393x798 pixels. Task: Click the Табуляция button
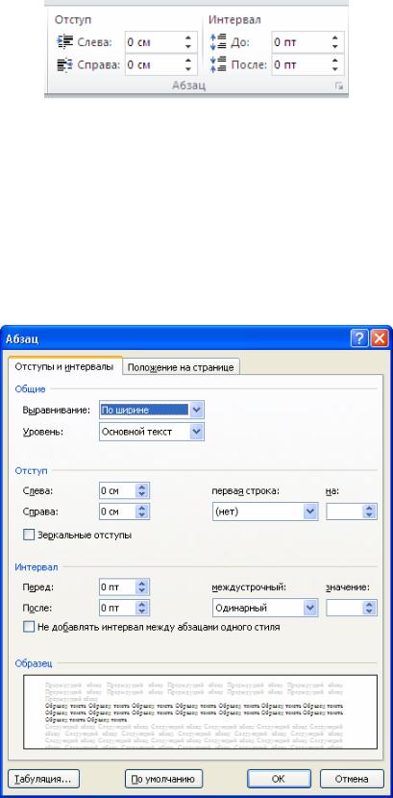44,779
